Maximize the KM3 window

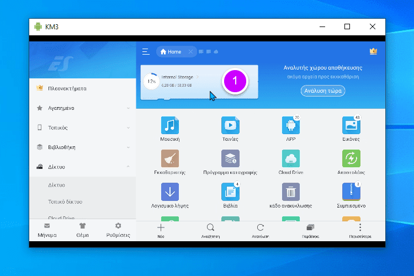(347, 26)
